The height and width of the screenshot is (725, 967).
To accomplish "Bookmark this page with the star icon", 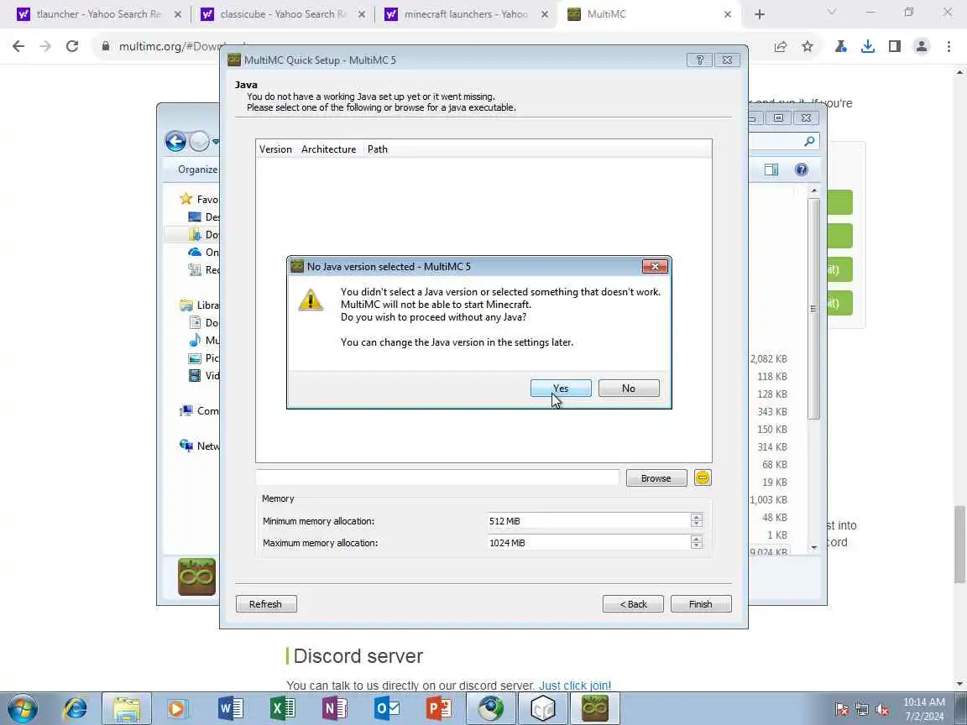I will [808, 46].
